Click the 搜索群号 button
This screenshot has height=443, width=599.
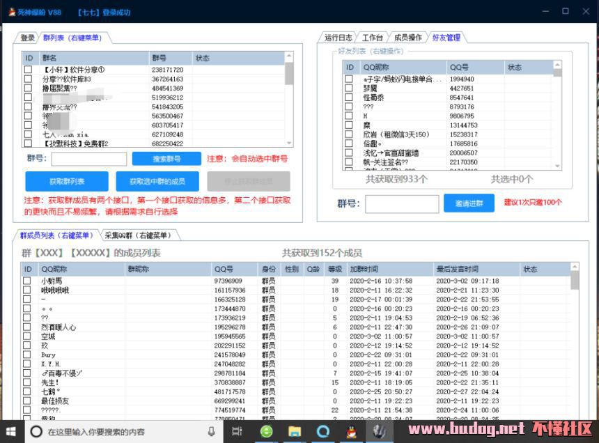166,159
